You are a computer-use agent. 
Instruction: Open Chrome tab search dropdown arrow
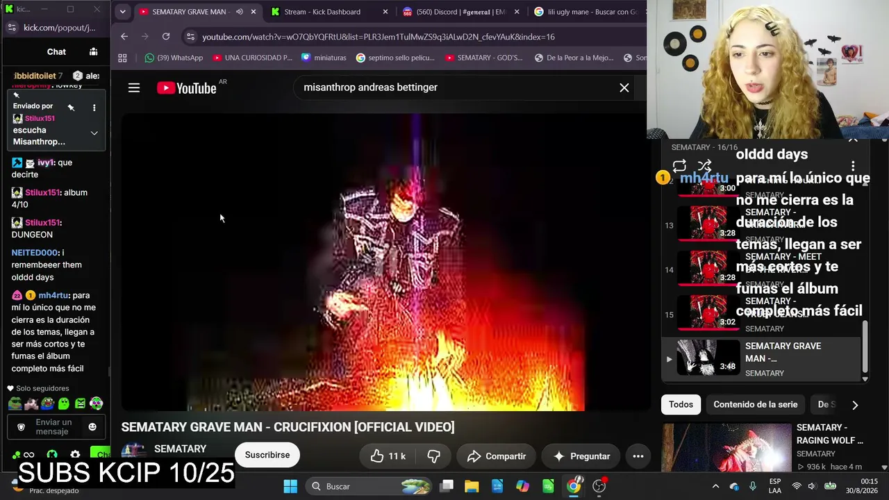122,12
